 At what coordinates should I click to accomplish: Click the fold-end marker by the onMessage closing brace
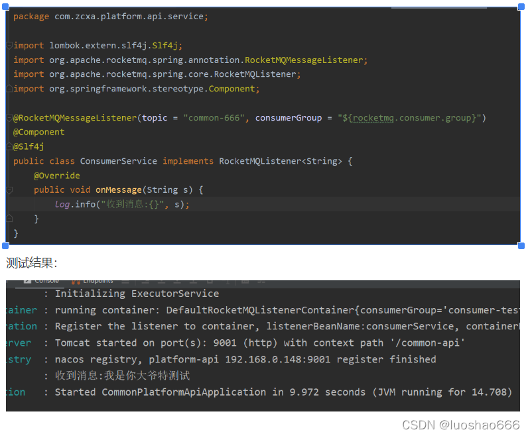[9, 219]
